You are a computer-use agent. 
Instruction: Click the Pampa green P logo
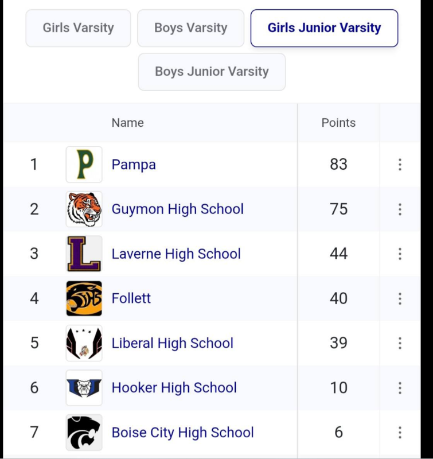tap(84, 165)
